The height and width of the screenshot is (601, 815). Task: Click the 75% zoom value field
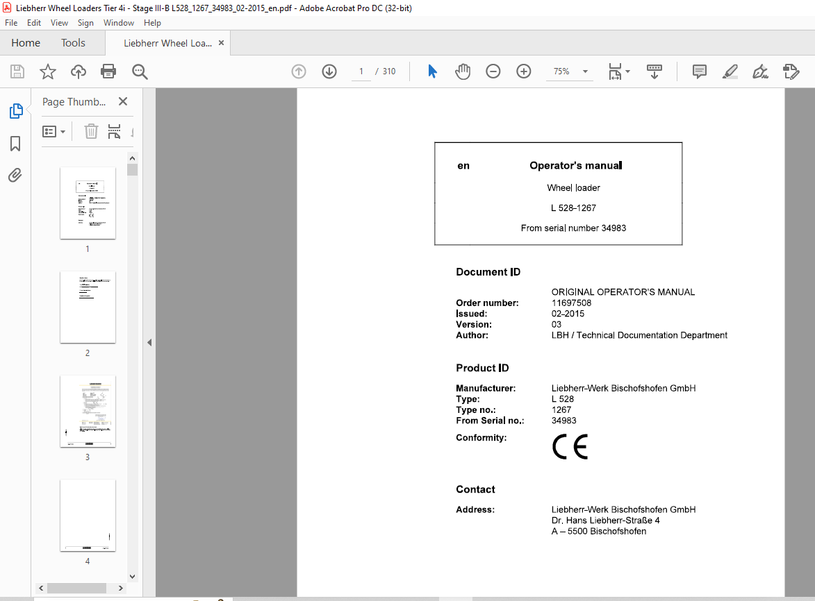tap(561, 71)
